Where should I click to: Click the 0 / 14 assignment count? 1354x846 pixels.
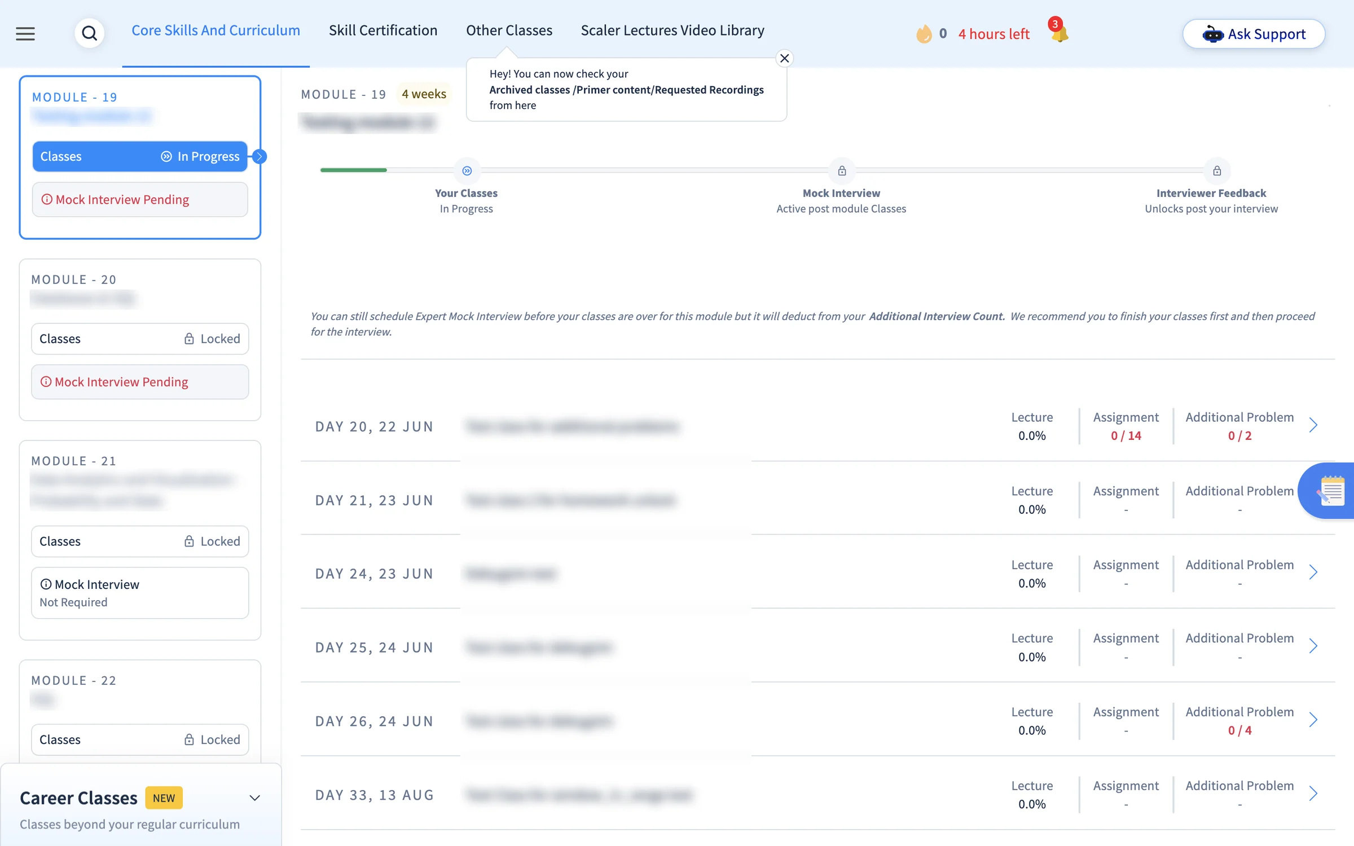(x=1126, y=435)
